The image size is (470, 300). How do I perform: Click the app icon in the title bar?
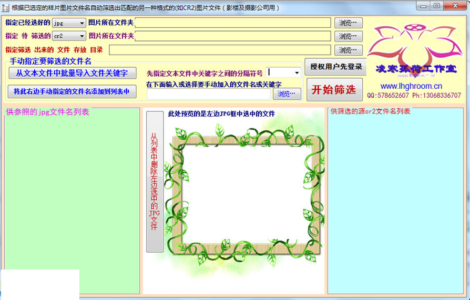[6, 7]
